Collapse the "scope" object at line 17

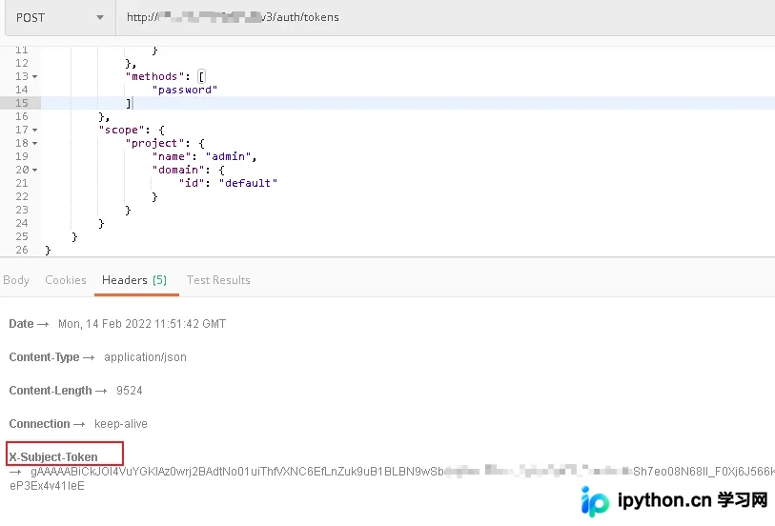(34, 130)
